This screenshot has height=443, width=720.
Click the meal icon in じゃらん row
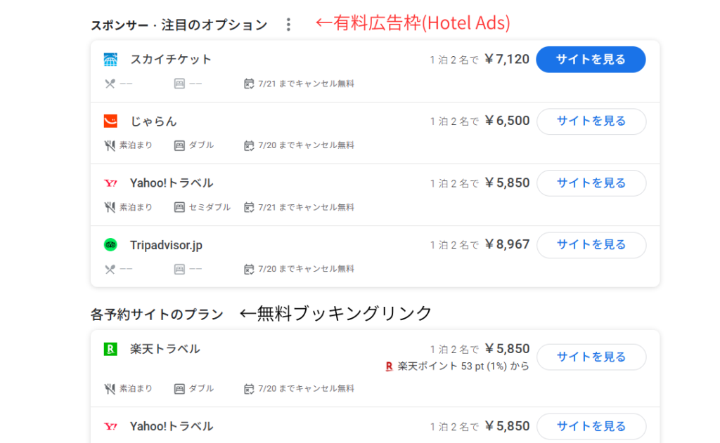click(110, 145)
